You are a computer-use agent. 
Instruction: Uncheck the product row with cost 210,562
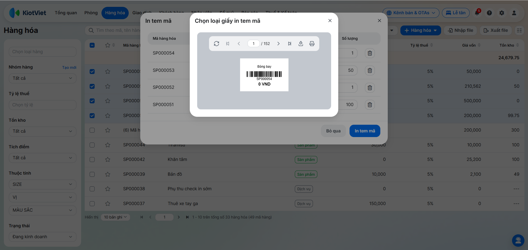(92, 86)
